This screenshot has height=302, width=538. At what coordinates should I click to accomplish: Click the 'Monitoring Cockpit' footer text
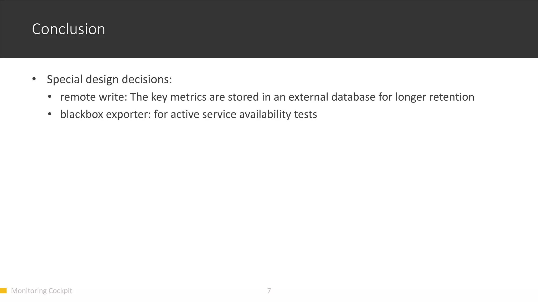pos(42,290)
